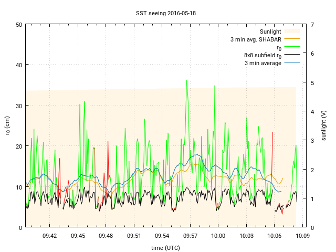Image resolution: width=336 pixels, height=252 pixels.
Task: Click the orange SHABAR legend line sample
Action: pyautogui.click(x=292, y=39)
